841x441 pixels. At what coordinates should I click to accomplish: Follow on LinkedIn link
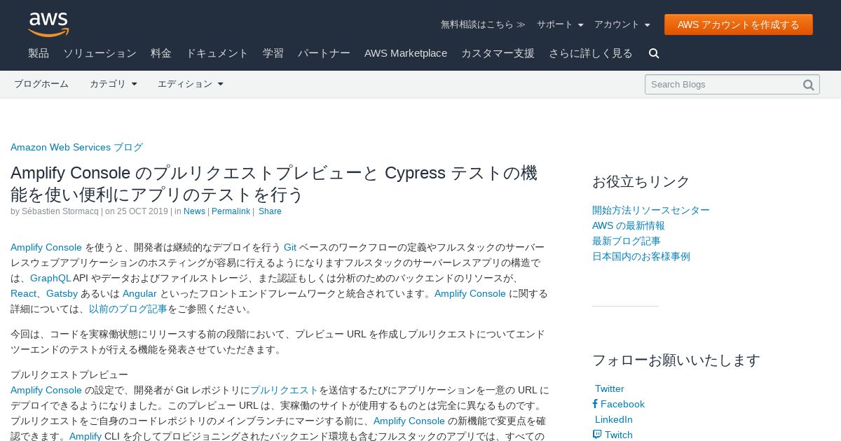614,419
